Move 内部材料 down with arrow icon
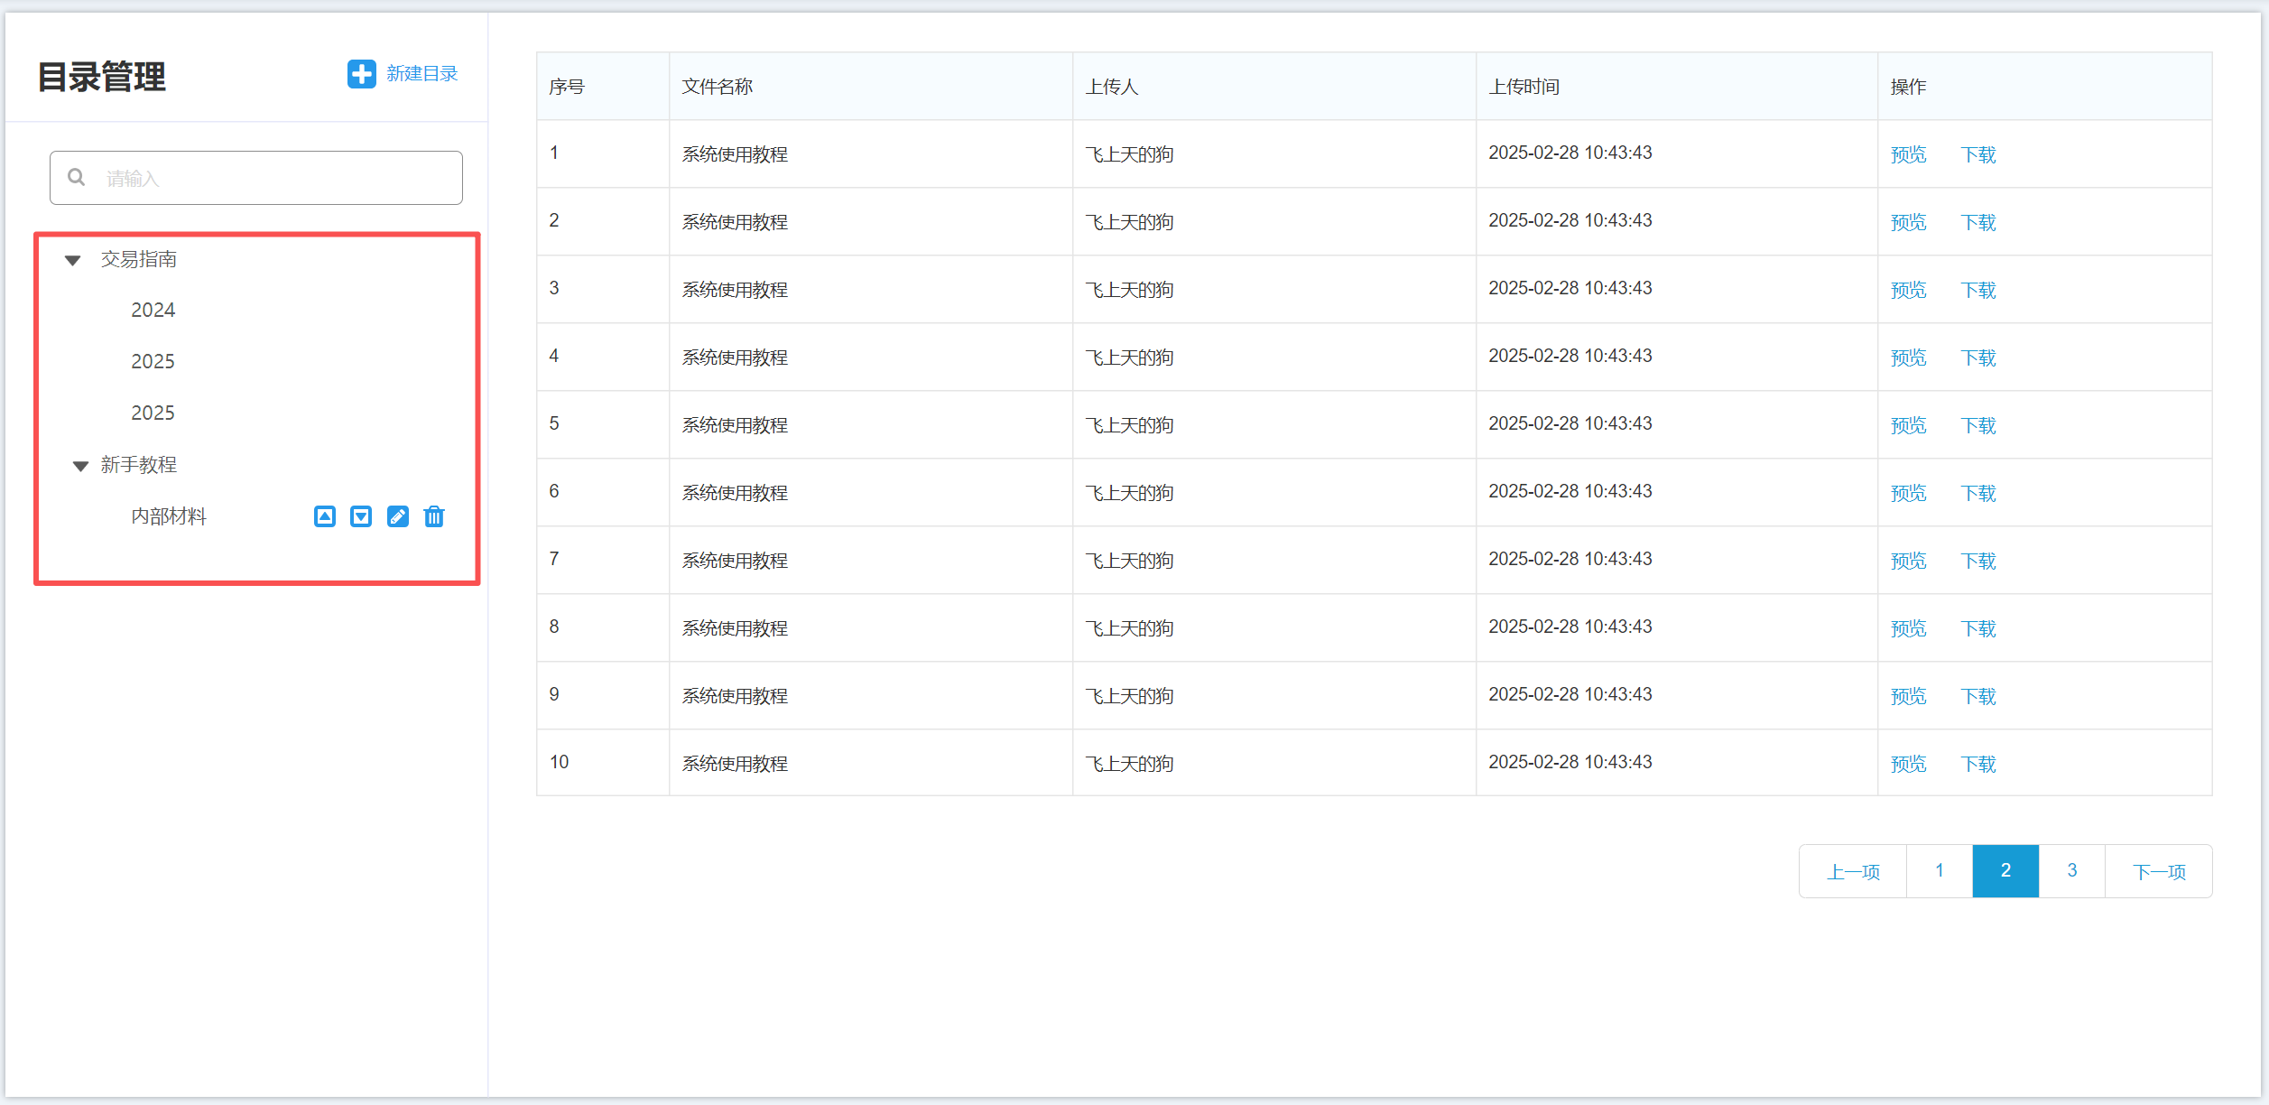This screenshot has height=1105, width=2269. (361, 516)
